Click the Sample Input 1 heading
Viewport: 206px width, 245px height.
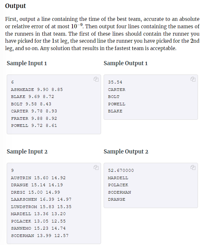[27, 63]
